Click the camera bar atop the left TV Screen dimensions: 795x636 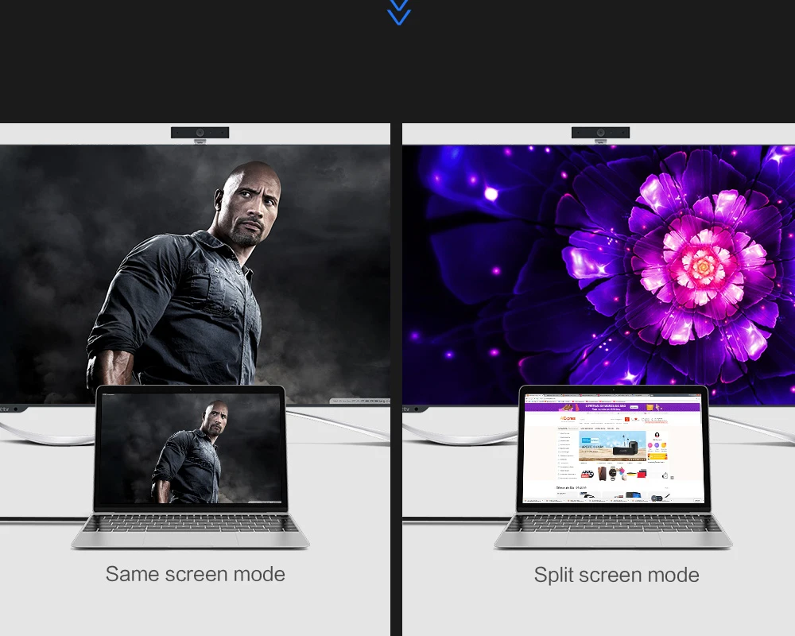[x=200, y=133]
